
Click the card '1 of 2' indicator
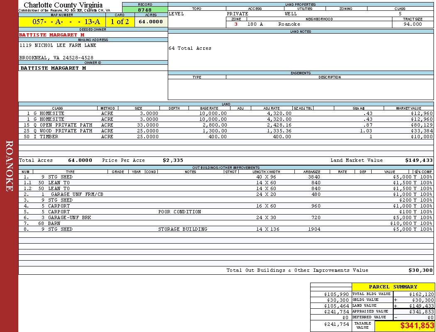pos(120,22)
